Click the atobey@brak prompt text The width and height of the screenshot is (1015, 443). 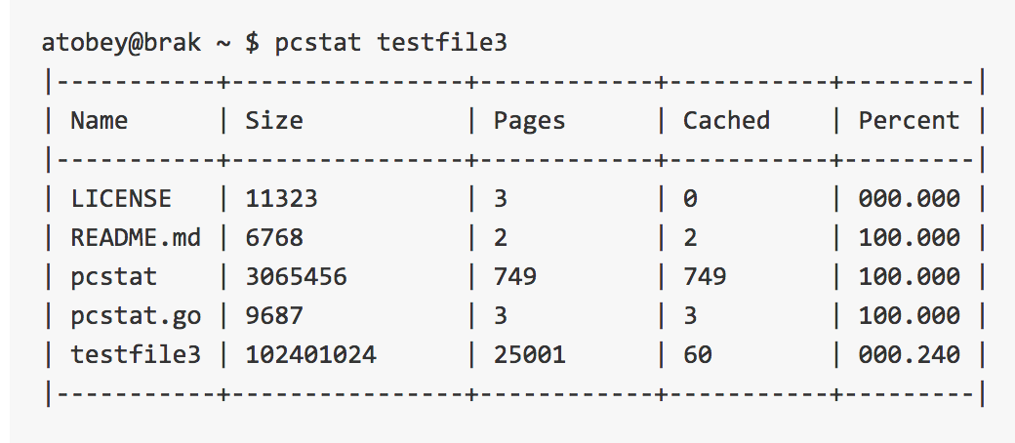tap(121, 43)
